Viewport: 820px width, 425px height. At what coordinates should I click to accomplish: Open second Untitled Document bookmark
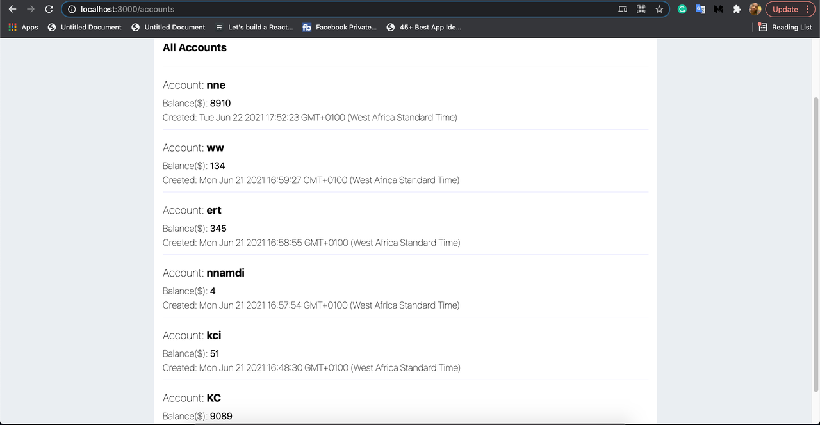point(168,27)
